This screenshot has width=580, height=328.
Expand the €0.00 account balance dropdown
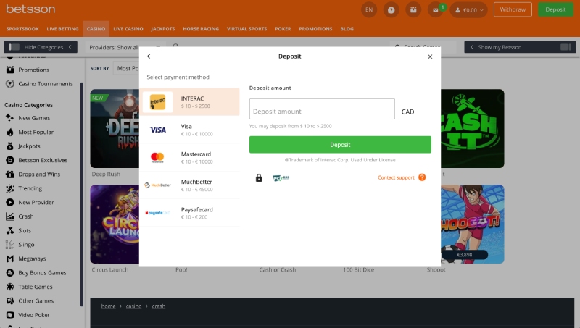click(x=468, y=10)
